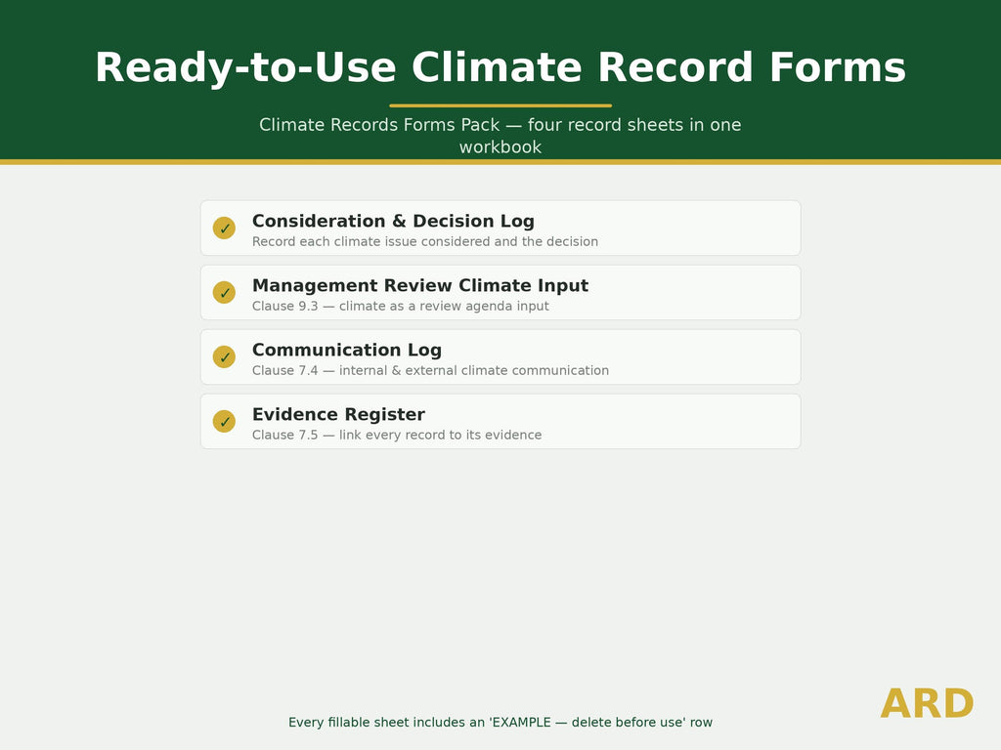Click 'Record each climate issue considered' description
Image resolution: width=1001 pixels, height=750 pixels.
(x=425, y=242)
